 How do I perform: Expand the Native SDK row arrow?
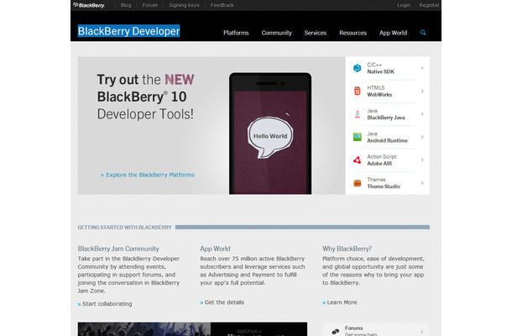[422, 68]
